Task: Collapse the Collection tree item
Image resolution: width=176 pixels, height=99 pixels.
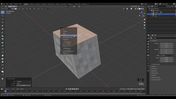Action: (x=150, y=10)
